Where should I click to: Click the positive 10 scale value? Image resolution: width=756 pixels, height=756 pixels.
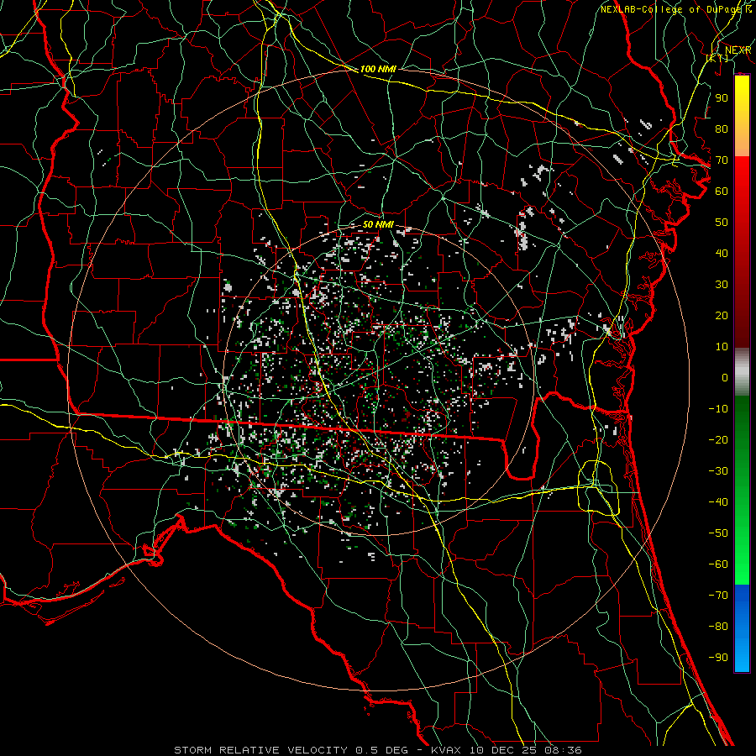(x=722, y=347)
